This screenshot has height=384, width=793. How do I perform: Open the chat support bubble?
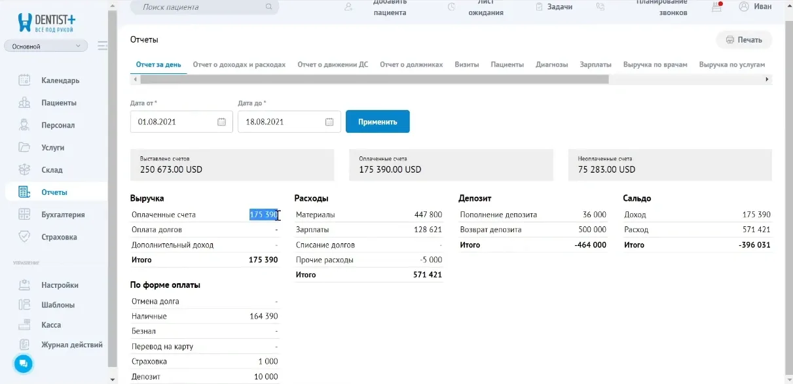(23, 363)
